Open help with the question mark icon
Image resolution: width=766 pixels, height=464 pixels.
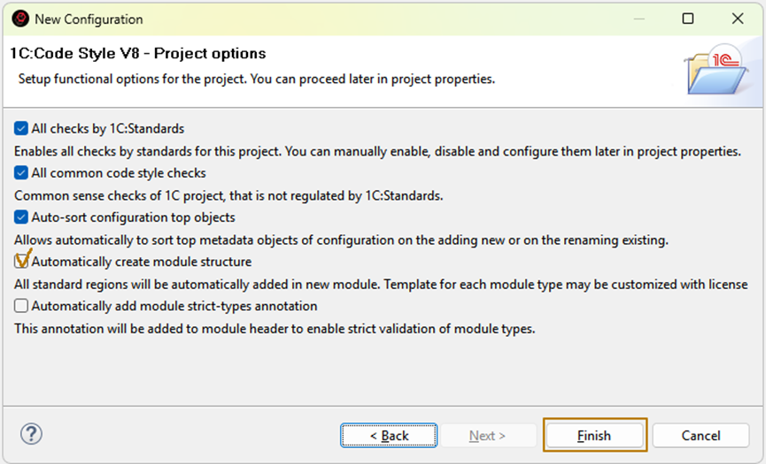click(x=31, y=435)
